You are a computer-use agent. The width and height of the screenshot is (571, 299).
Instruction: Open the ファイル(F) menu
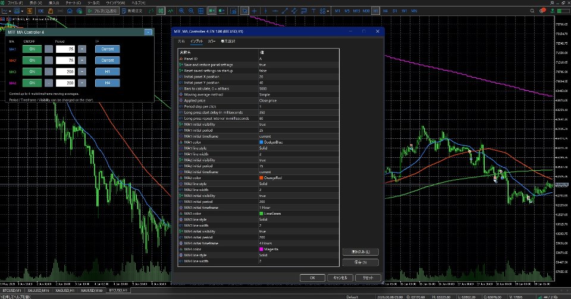pyautogui.click(x=15, y=2)
